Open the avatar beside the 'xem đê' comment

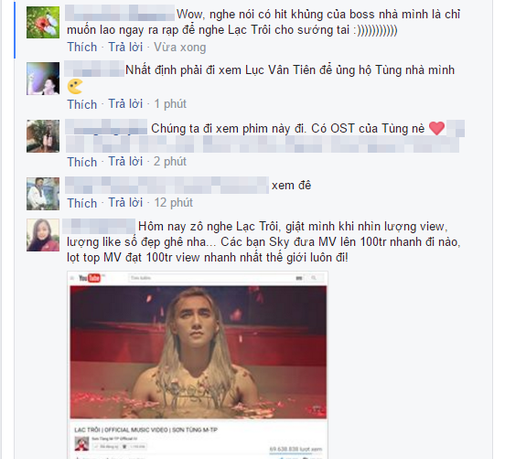43,194
